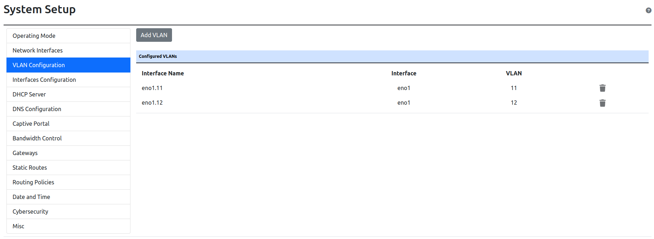Navigate to DHCP Server settings

(x=29, y=94)
